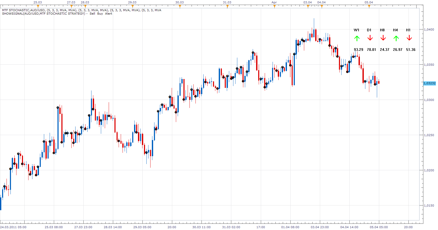Screen dimensions: 438x230
Task: Click the SHOWSIGNAL indicator name text
Action: pyautogui.click(x=44, y=14)
